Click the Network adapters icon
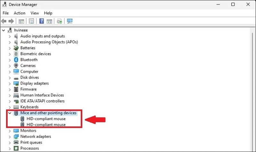The image size is (256, 152). 16,137
